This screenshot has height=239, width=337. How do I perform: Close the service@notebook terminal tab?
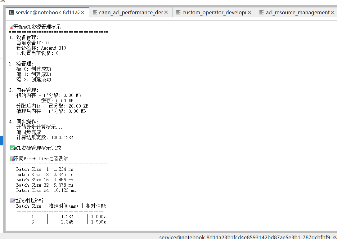[x=83, y=12]
